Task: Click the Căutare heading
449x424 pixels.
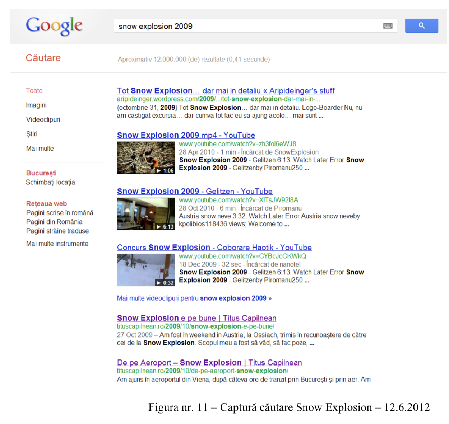Action: point(43,58)
